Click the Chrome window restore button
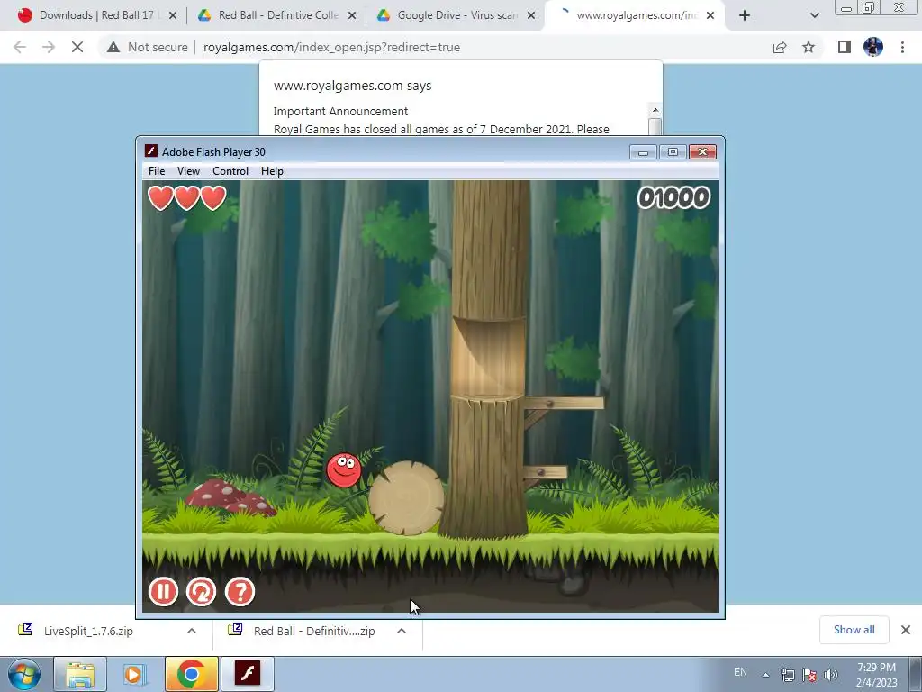Screen dimensions: 922x692 (869, 7)
